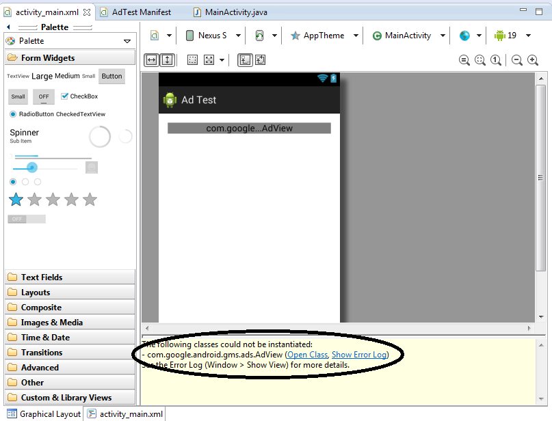
Task: Click the show margins dotted square icon
Action: pos(192,60)
